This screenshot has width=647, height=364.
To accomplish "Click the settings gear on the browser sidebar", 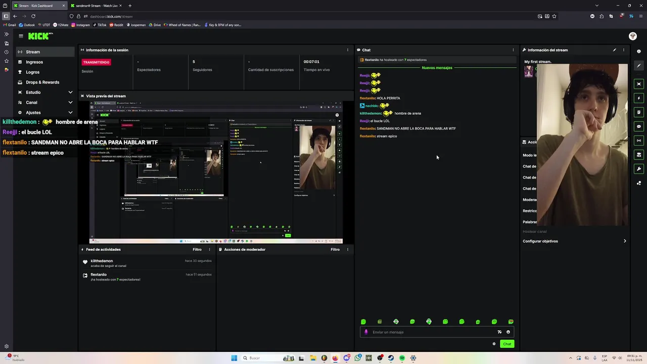I will tap(7, 346).
